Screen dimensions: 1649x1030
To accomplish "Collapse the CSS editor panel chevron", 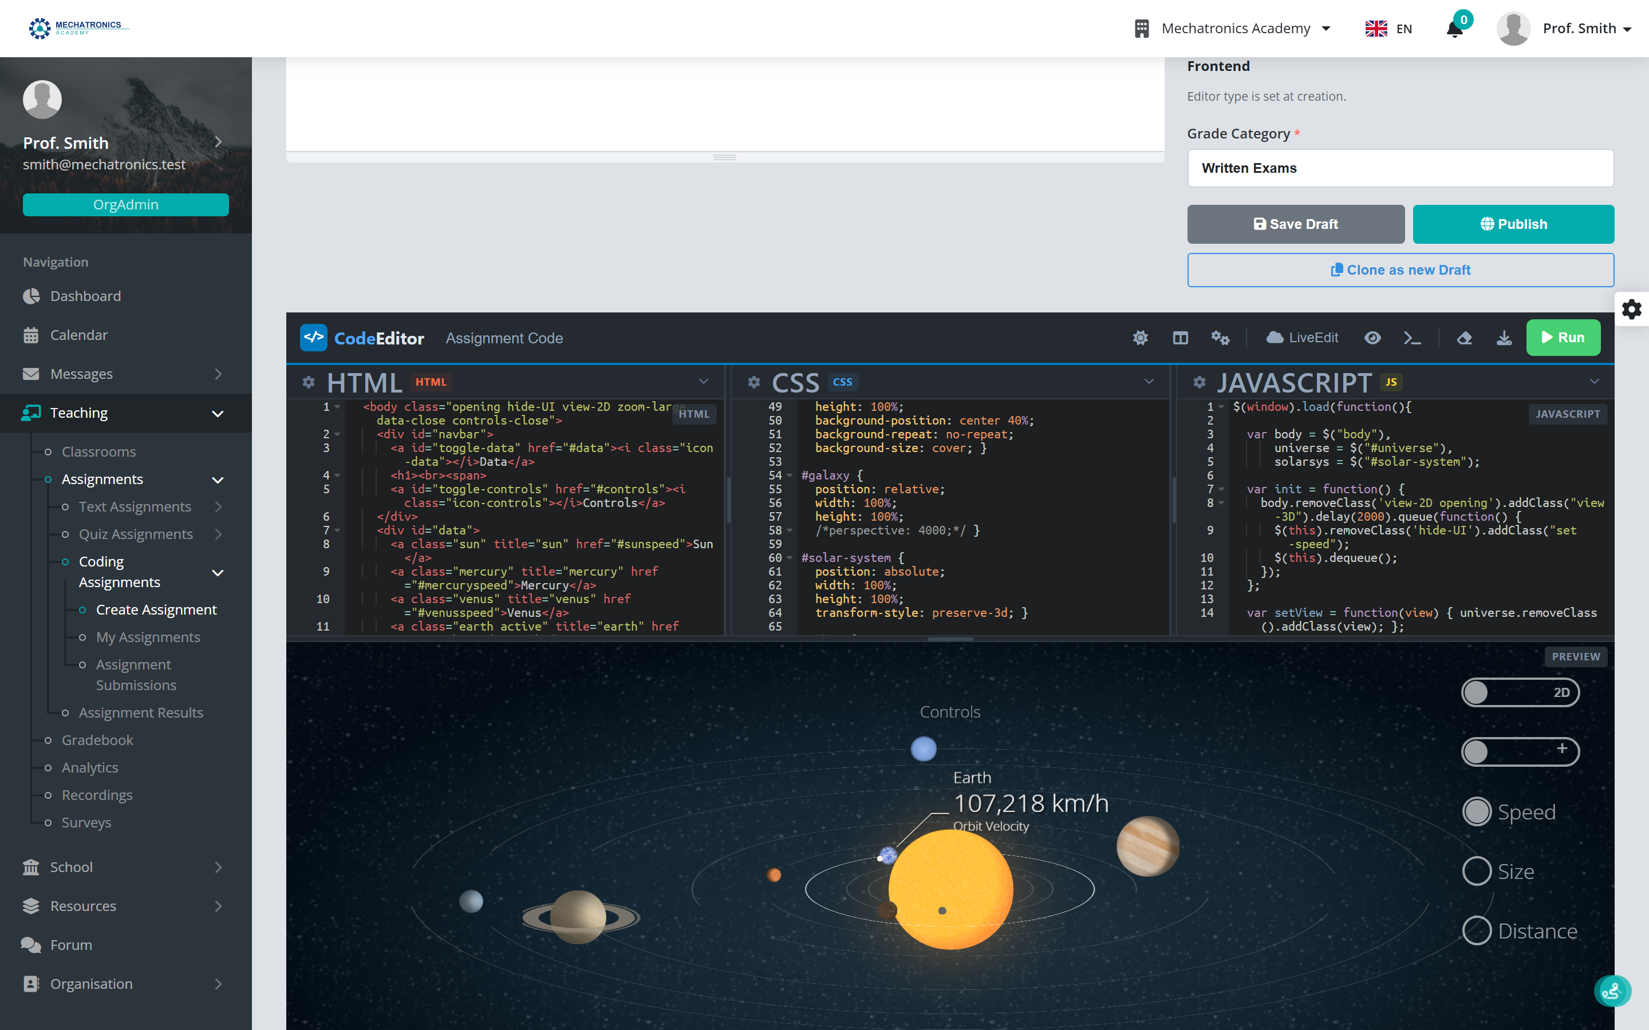I will (1149, 382).
